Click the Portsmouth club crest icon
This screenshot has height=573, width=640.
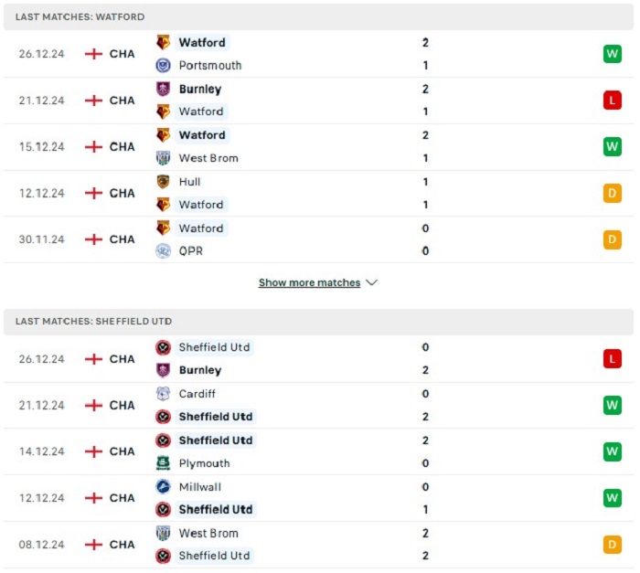coord(163,65)
